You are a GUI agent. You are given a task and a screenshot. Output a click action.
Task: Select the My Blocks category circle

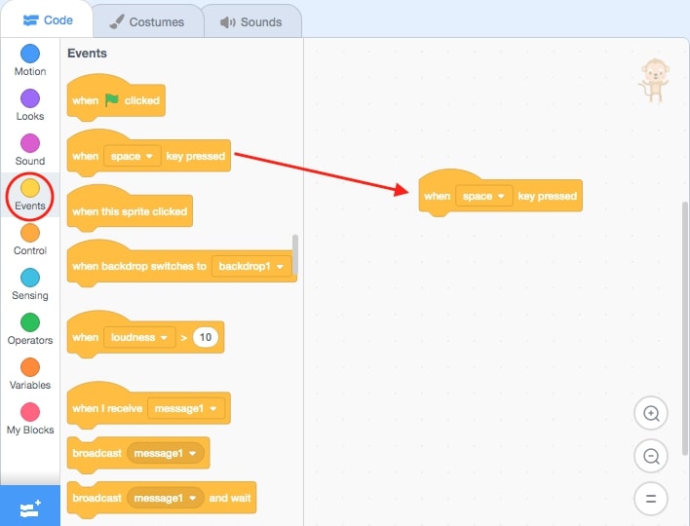[x=30, y=413]
